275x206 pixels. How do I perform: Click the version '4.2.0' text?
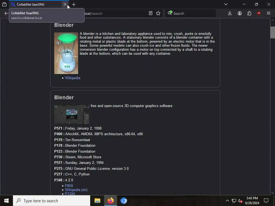pos(69,180)
